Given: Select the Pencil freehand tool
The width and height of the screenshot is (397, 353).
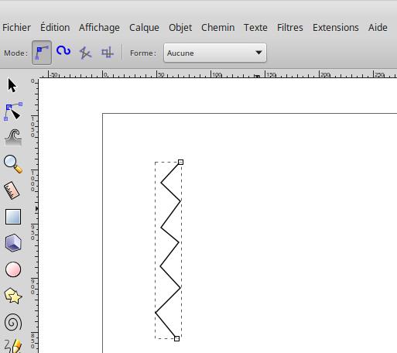Looking at the screenshot, I should pos(13,346).
